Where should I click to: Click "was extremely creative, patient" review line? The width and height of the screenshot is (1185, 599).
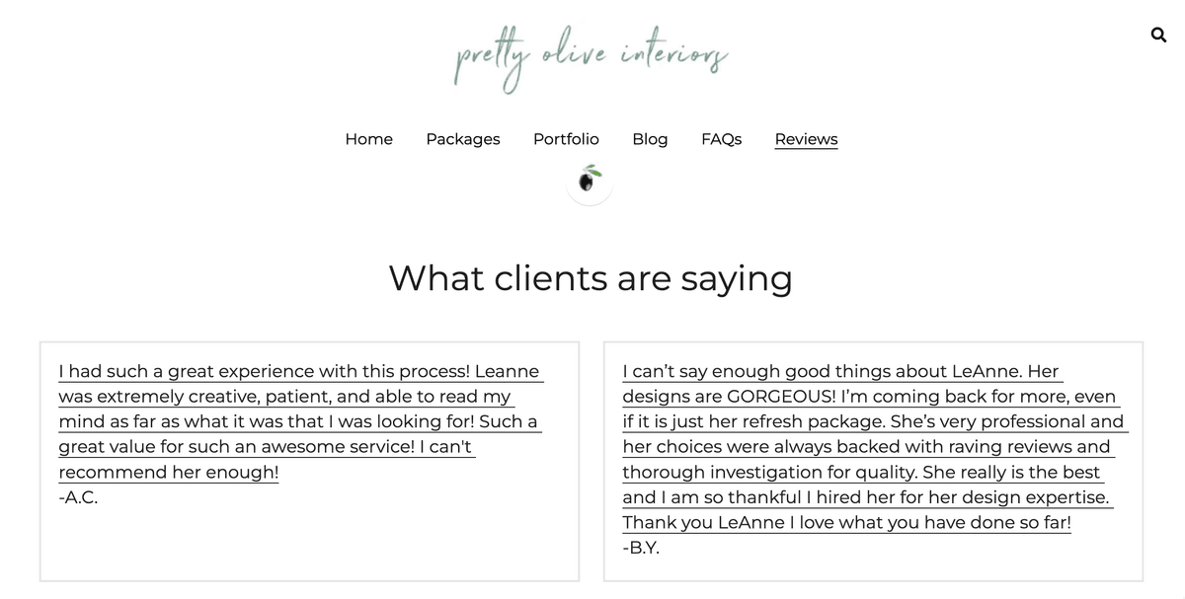(x=284, y=397)
